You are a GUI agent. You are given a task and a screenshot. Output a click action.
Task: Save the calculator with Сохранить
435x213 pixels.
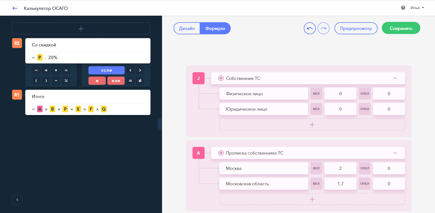pyautogui.click(x=401, y=28)
